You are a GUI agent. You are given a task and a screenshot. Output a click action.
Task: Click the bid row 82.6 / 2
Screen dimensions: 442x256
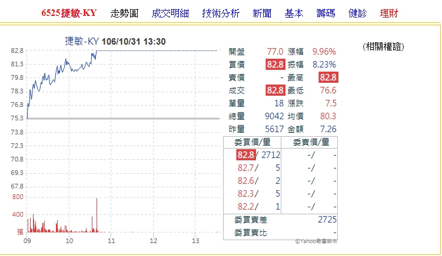tap(259, 181)
